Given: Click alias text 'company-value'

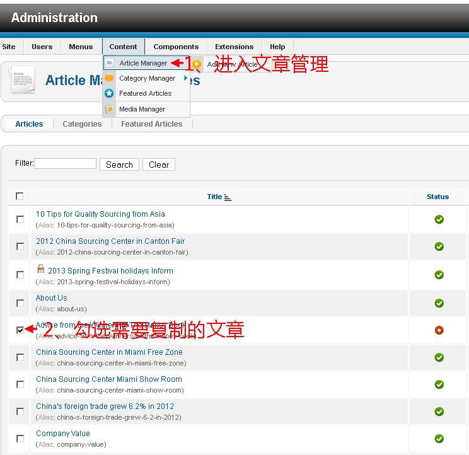Looking at the screenshot, I should (x=80, y=444).
